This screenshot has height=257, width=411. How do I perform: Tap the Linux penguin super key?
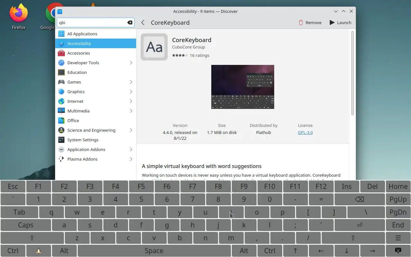pyautogui.click(x=39, y=251)
